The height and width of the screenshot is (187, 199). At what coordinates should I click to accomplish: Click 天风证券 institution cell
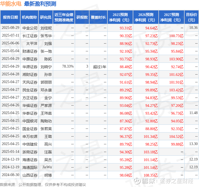point(30,82)
